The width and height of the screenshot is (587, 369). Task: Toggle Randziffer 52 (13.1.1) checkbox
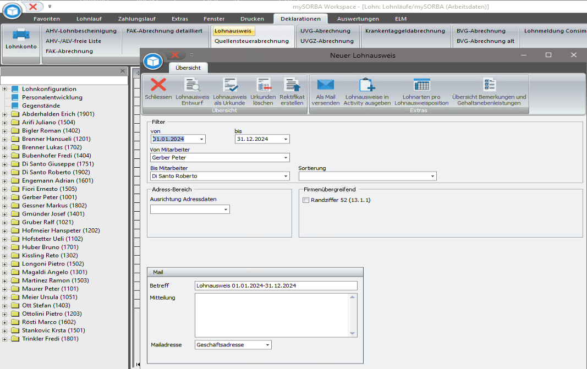click(x=306, y=200)
